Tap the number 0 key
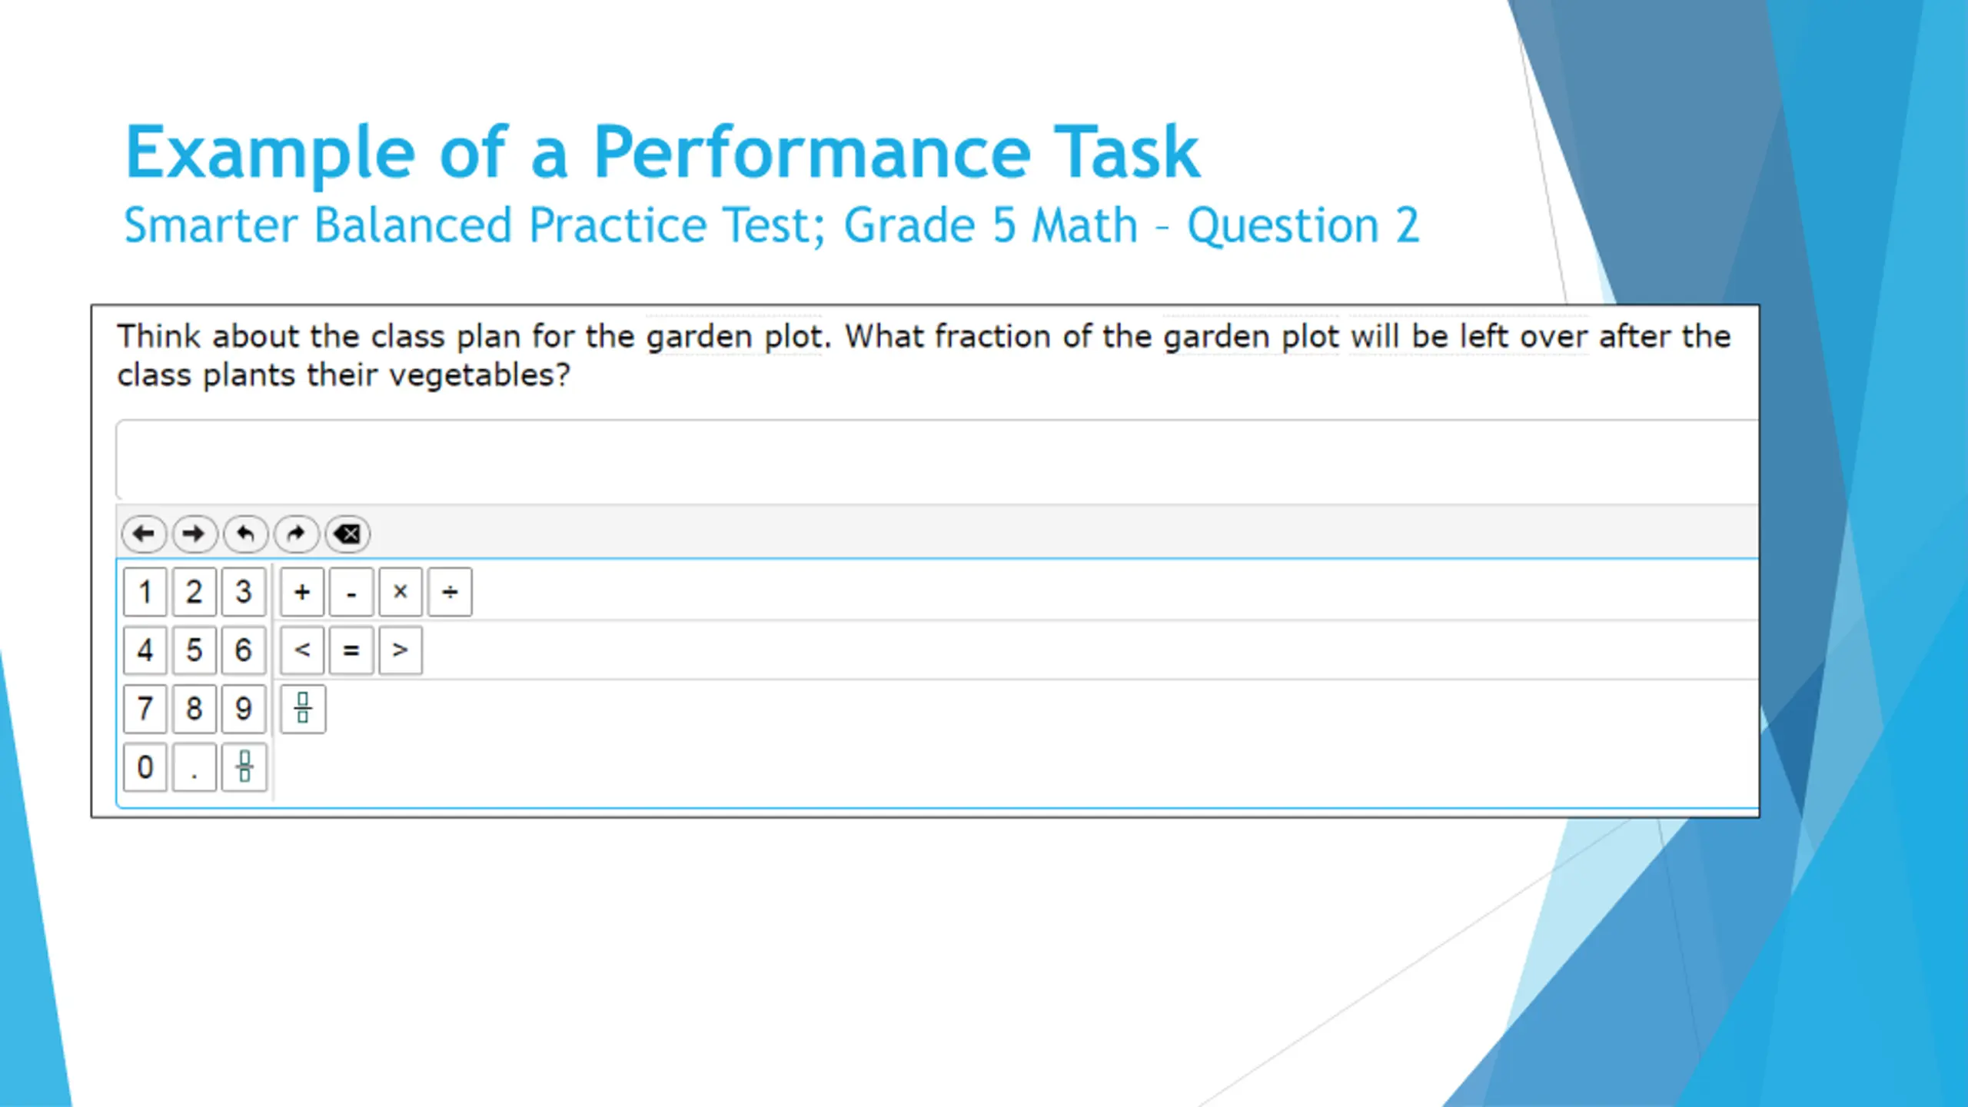Image resolution: width=1968 pixels, height=1107 pixels. pyautogui.click(x=145, y=766)
